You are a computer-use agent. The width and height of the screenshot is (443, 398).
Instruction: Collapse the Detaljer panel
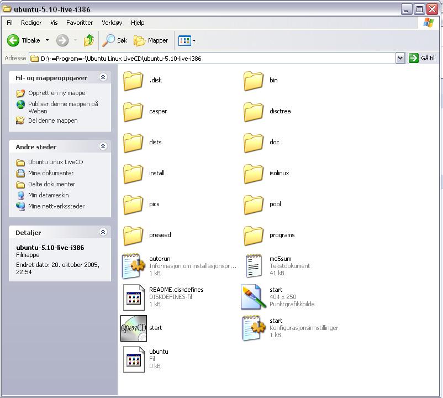pyautogui.click(x=103, y=232)
